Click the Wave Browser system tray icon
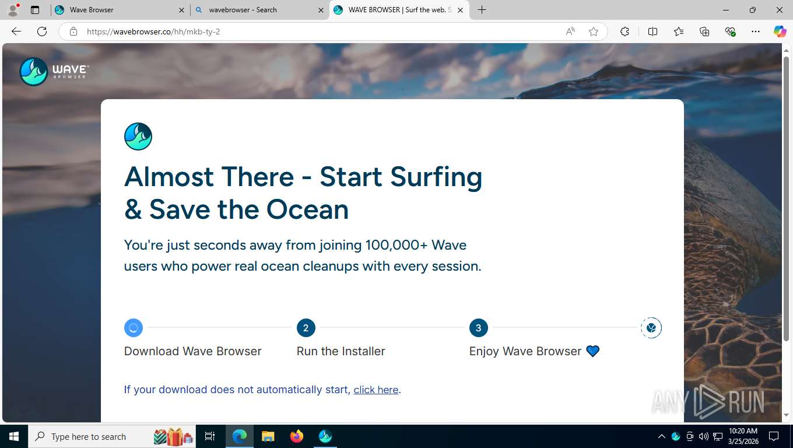Viewport: 793px width, 448px height. pos(676,436)
